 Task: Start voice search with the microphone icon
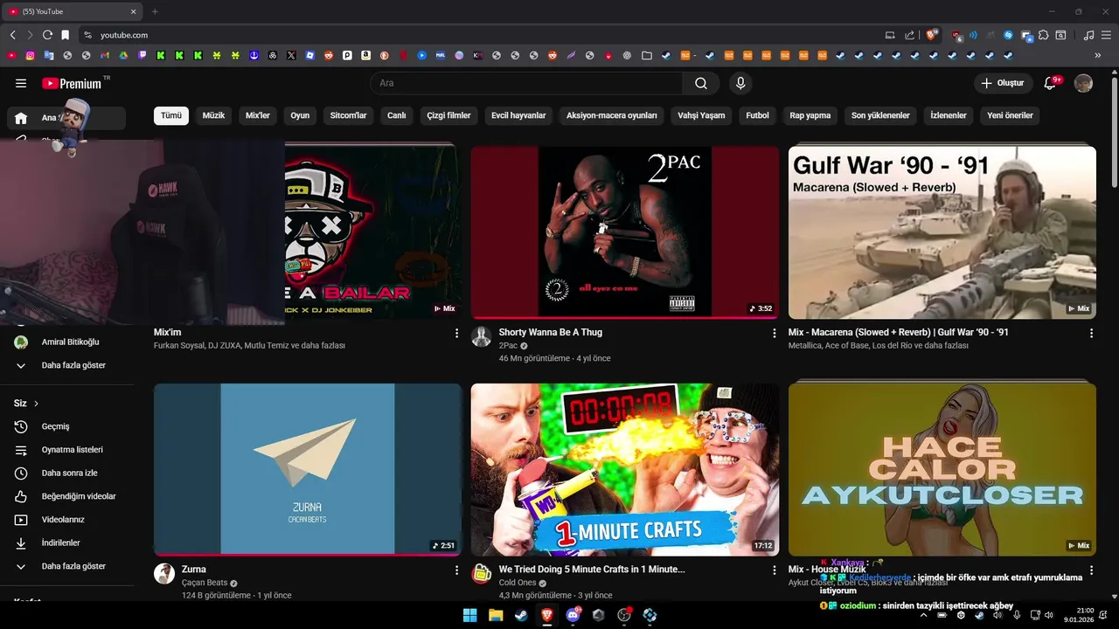[740, 83]
